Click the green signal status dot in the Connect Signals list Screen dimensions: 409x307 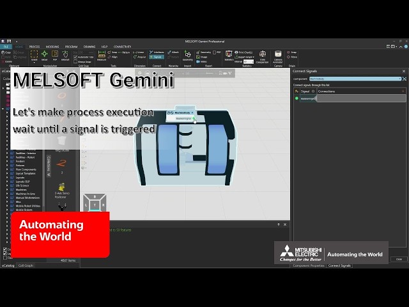(x=297, y=98)
